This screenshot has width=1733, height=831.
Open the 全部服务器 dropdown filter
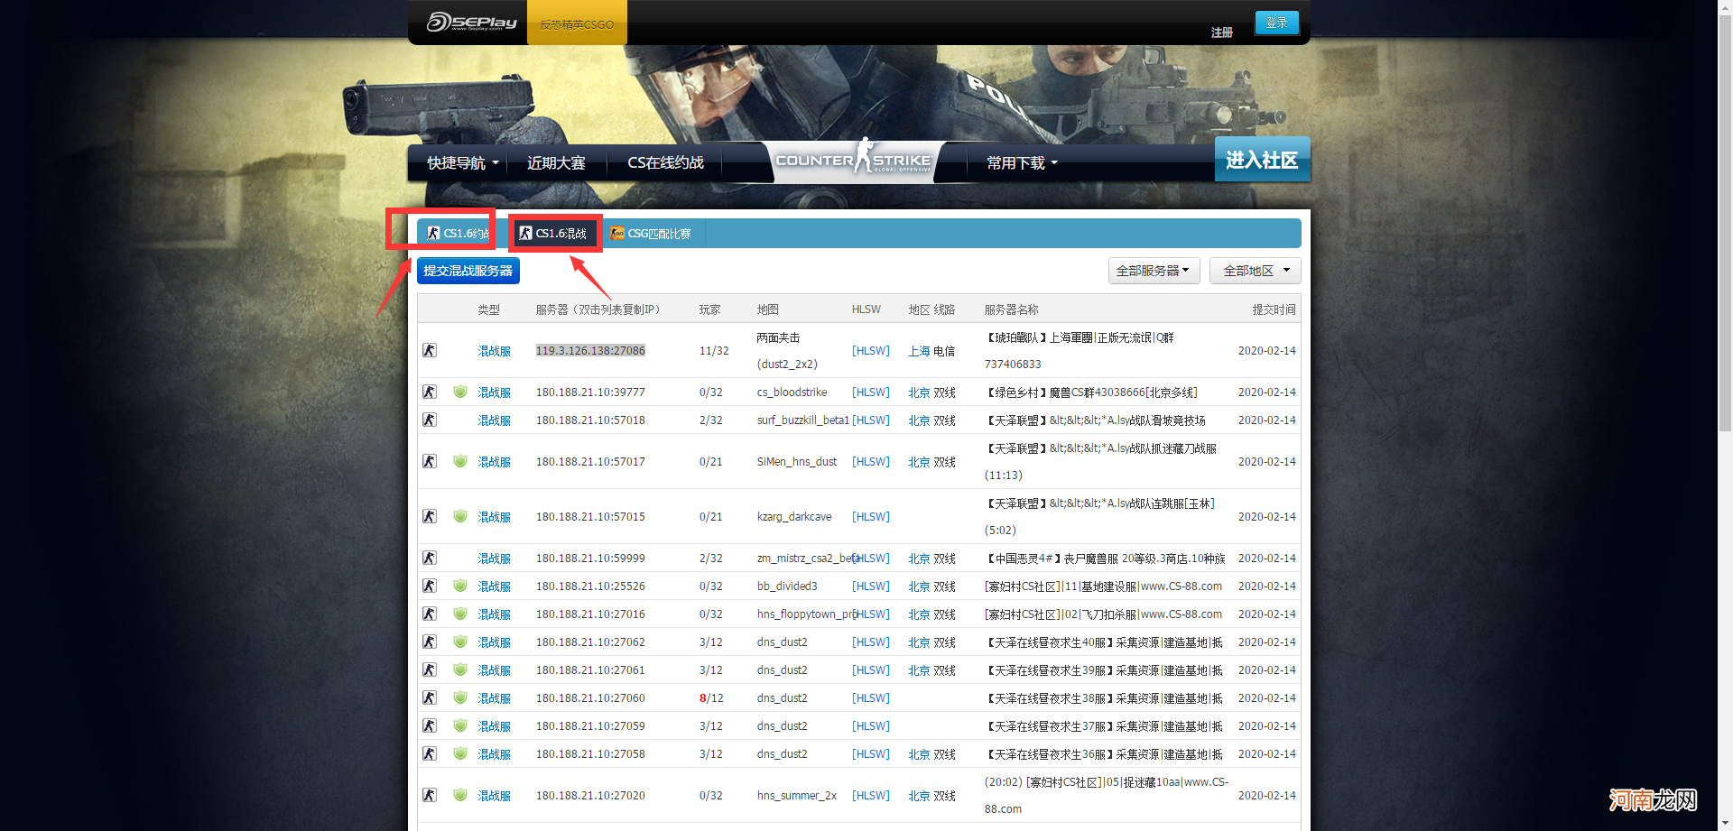pyautogui.click(x=1154, y=271)
